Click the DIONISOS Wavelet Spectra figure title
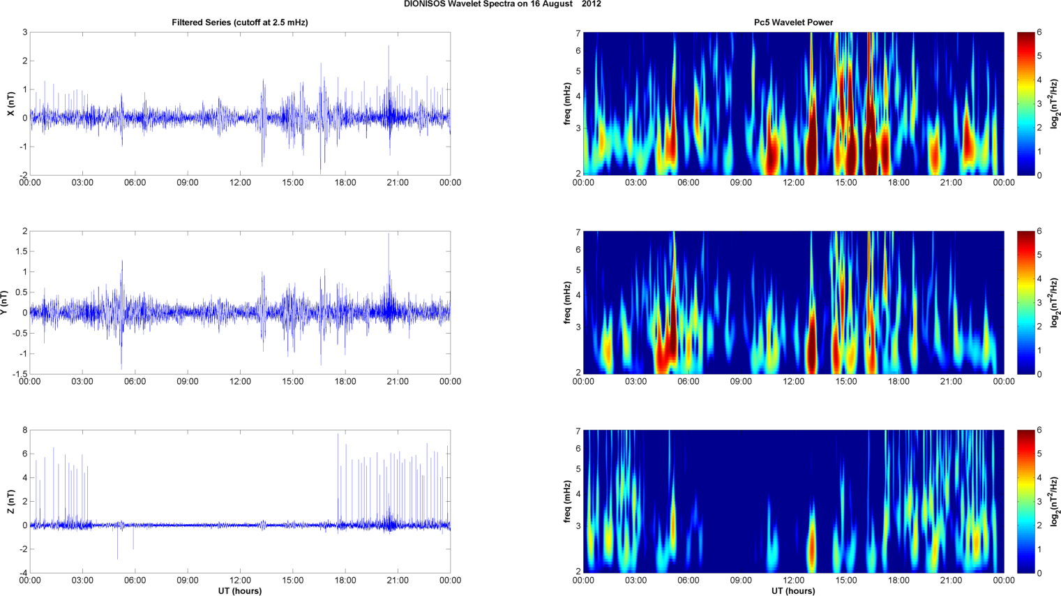This screenshot has height=596, width=1061. pos(502,4)
